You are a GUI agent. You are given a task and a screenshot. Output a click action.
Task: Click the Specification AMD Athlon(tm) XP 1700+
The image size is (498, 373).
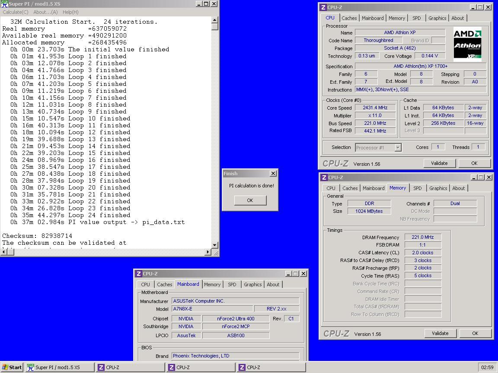coord(421,66)
